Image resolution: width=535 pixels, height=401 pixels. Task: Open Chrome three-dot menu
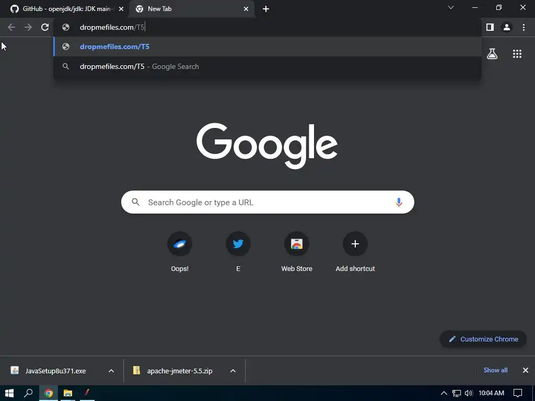point(524,27)
